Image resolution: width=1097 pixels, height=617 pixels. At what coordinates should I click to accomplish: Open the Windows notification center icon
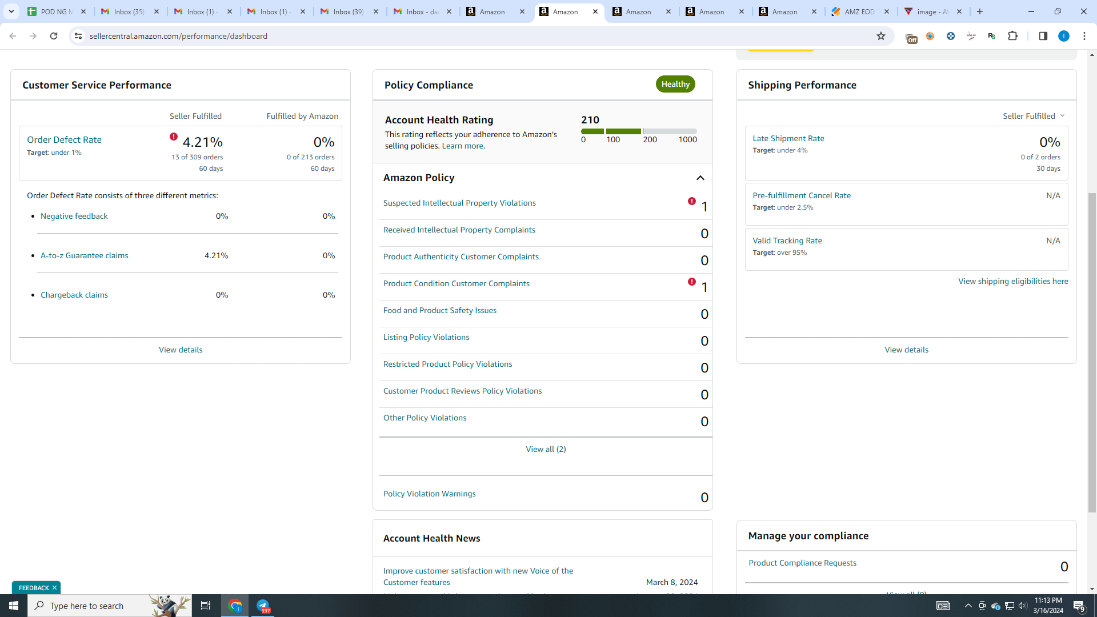point(1079,606)
